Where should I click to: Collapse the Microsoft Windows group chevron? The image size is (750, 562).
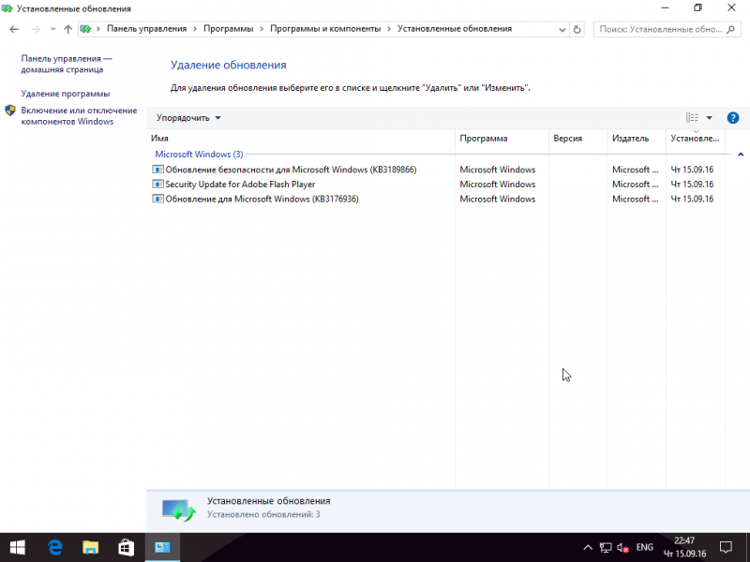[741, 155]
